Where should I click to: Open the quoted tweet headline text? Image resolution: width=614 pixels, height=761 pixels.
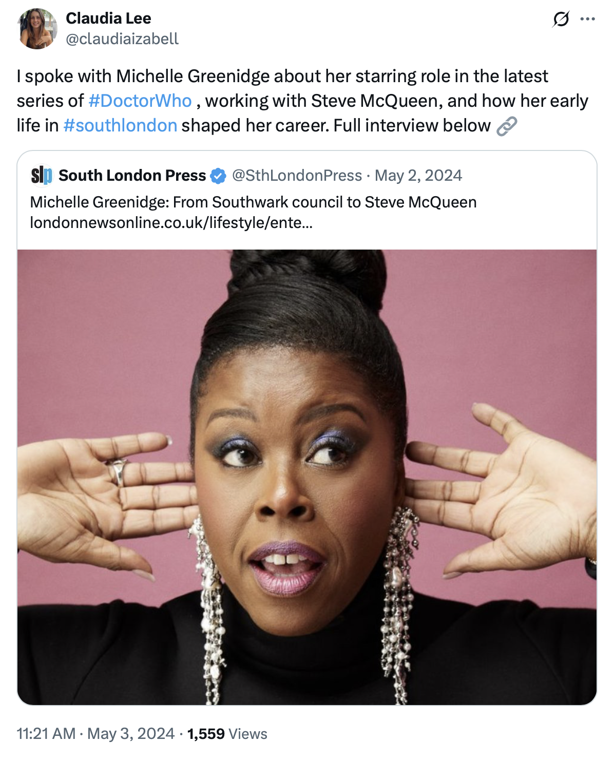[253, 202]
